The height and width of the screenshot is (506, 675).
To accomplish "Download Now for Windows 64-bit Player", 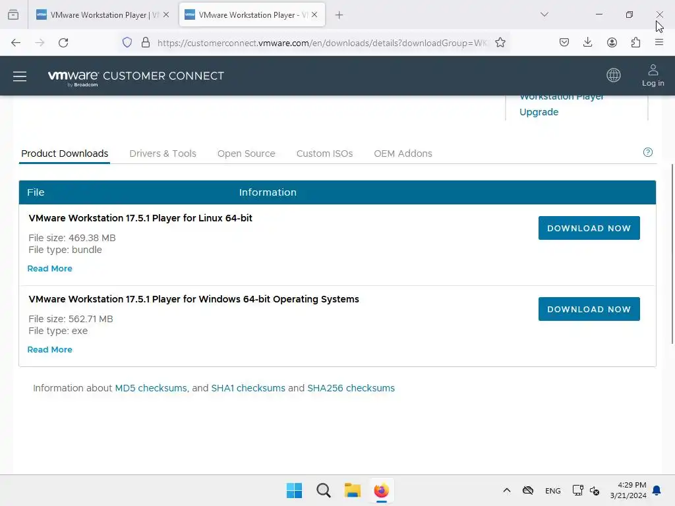I will 589,309.
